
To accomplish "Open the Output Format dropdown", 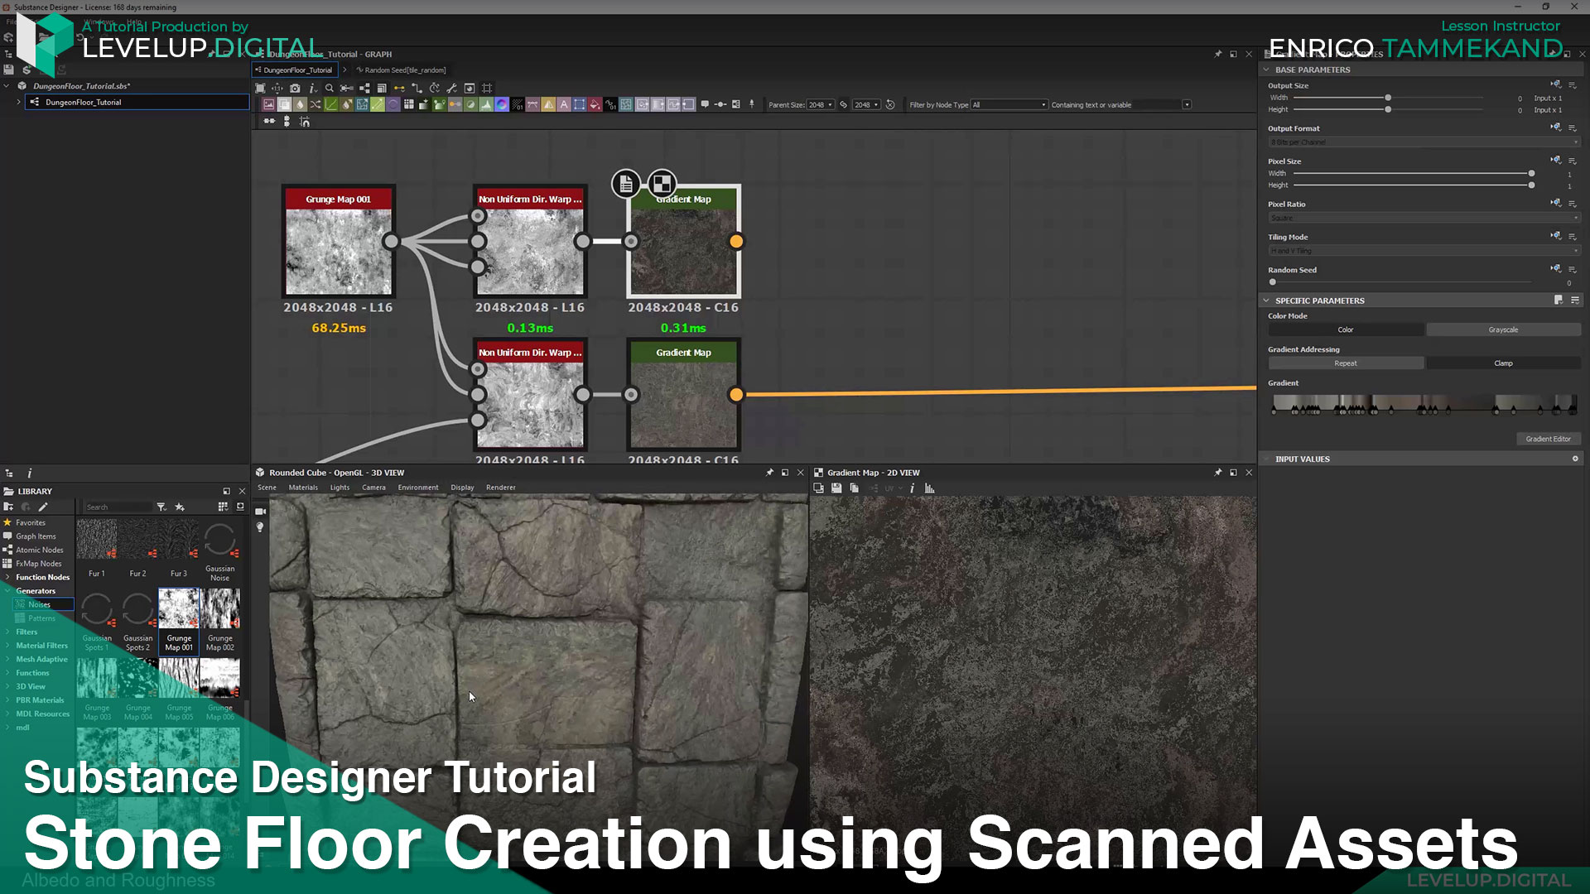I will [1424, 142].
